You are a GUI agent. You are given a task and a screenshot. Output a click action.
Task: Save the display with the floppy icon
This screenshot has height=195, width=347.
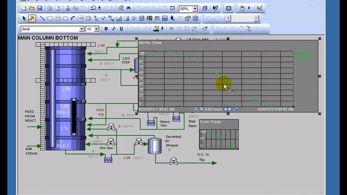40,9
